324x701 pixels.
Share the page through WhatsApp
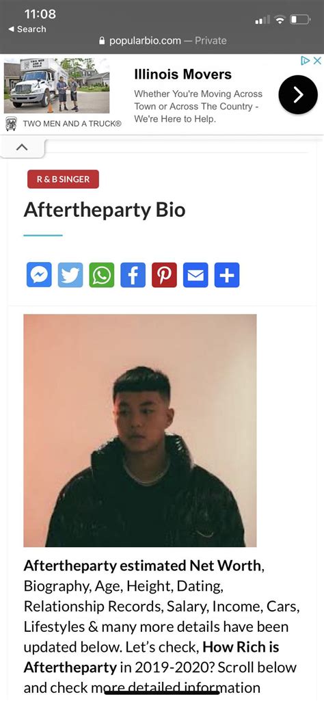(102, 275)
